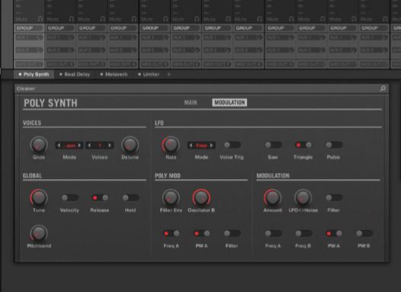The image size is (401, 292).
Task: Click the Poly Mod Oscillator B knob
Action: tap(201, 197)
